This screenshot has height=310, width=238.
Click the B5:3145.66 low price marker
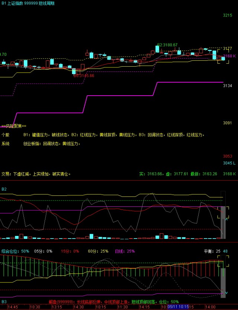tap(84, 76)
